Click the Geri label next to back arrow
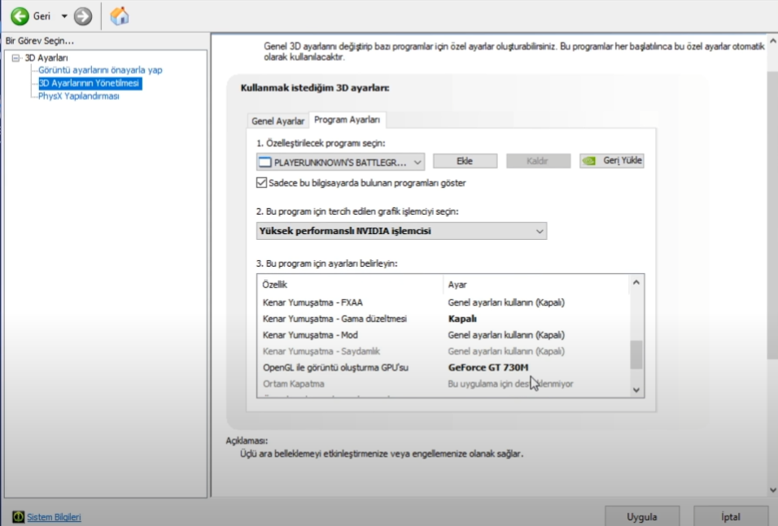 [42, 16]
